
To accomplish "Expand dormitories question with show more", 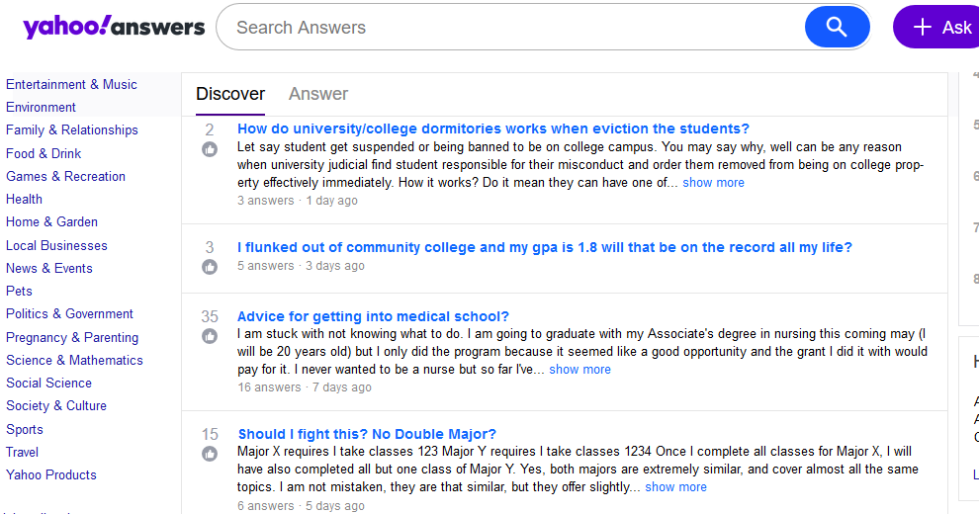I will pos(713,183).
